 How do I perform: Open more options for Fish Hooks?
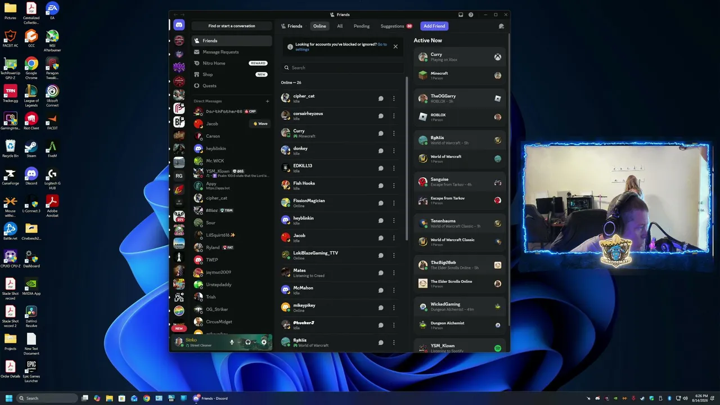click(x=394, y=186)
